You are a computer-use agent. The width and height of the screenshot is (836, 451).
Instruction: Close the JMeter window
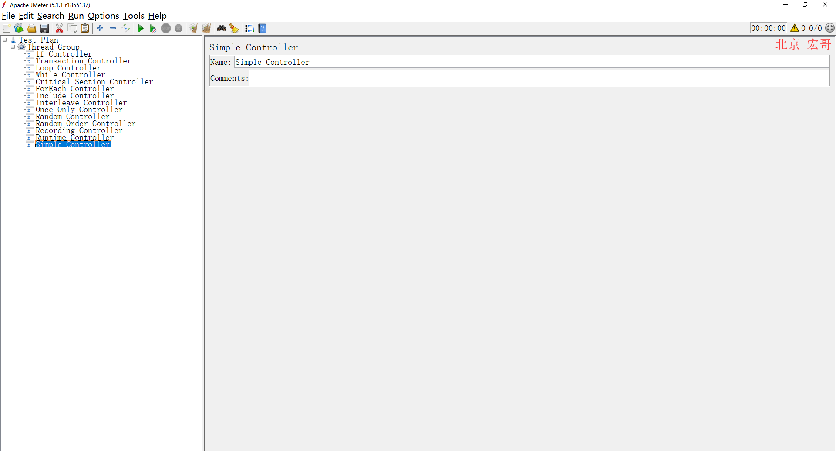point(825,5)
